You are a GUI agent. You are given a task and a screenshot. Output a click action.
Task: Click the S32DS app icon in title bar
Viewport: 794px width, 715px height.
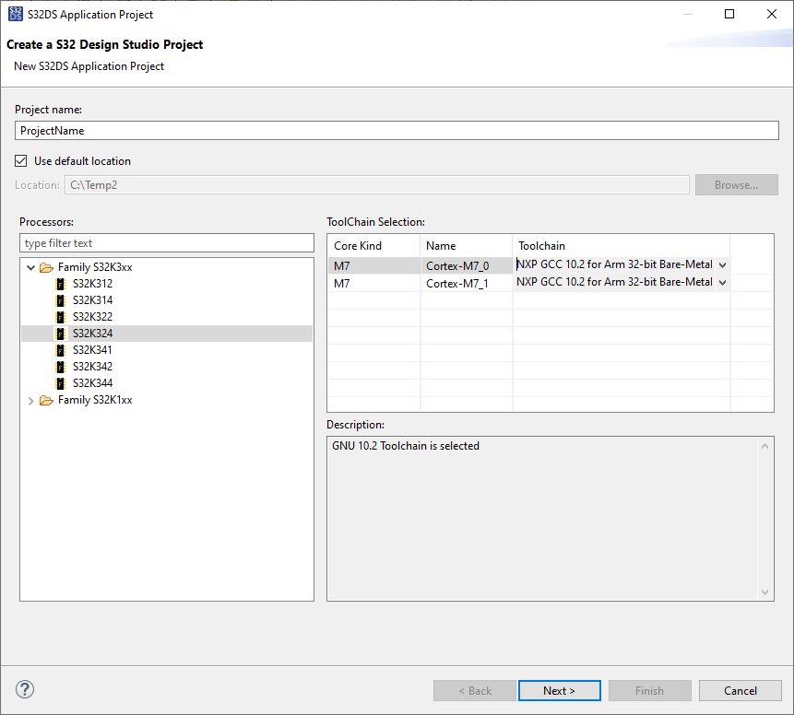(x=16, y=14)
